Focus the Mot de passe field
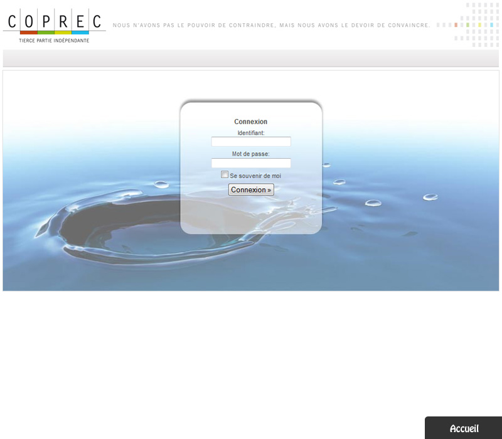 [251, 163]
